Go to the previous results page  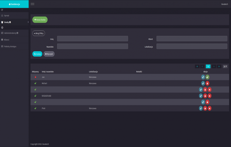202,66
